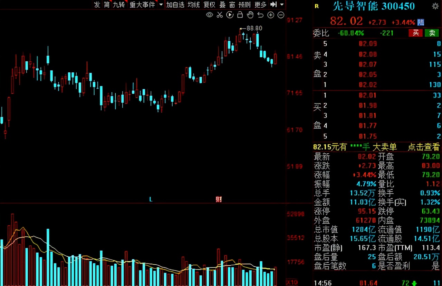442x286 pixels.
Task: Click the 88.80 high price label
Action: [254, 28]
